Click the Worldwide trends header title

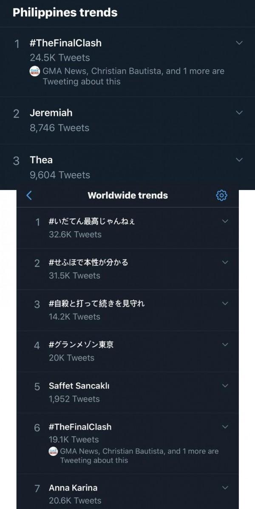[x=127, y=196]
